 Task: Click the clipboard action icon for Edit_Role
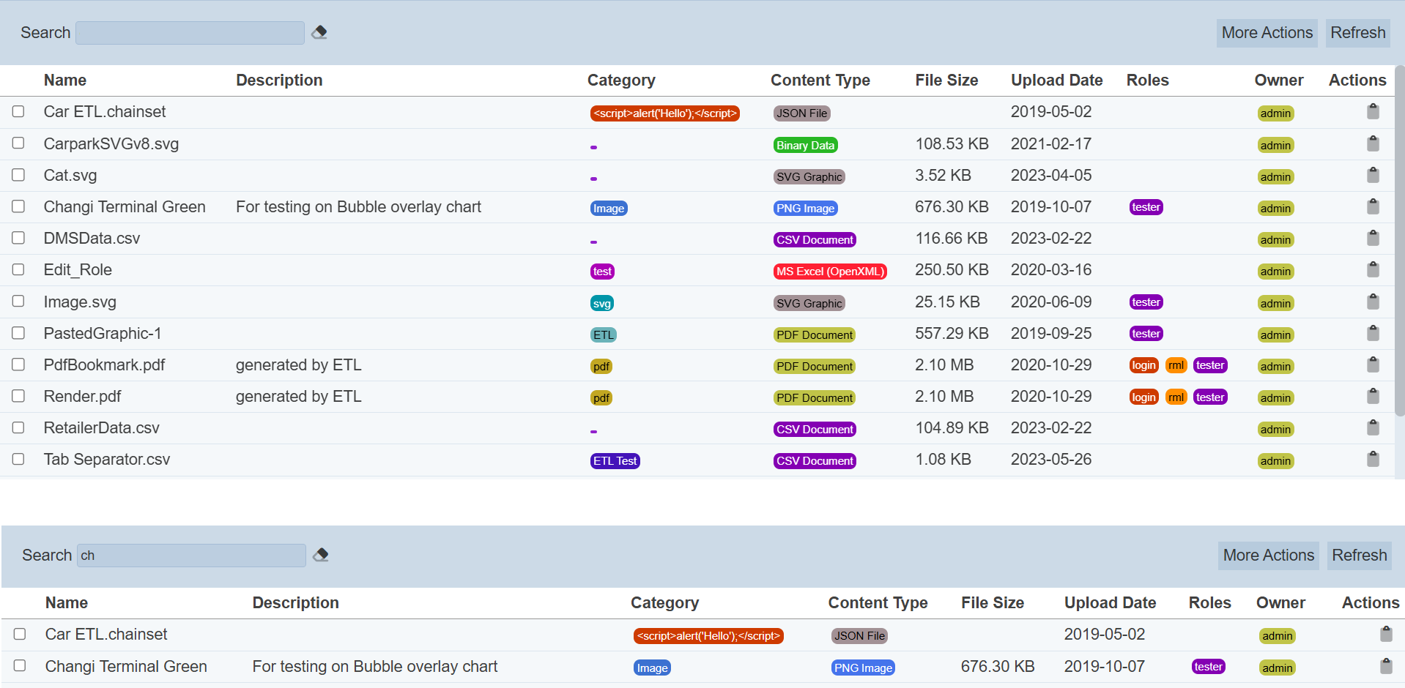coord(1373,269)
